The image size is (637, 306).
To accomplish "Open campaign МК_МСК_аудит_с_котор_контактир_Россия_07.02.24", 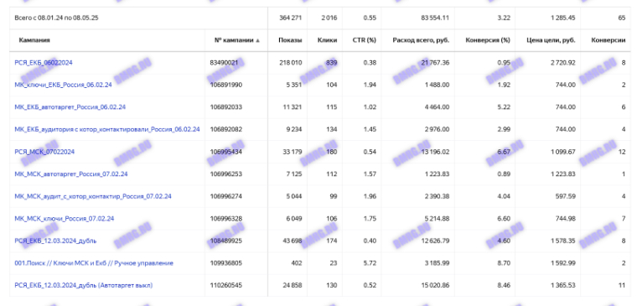I will [x=93, y=196].
